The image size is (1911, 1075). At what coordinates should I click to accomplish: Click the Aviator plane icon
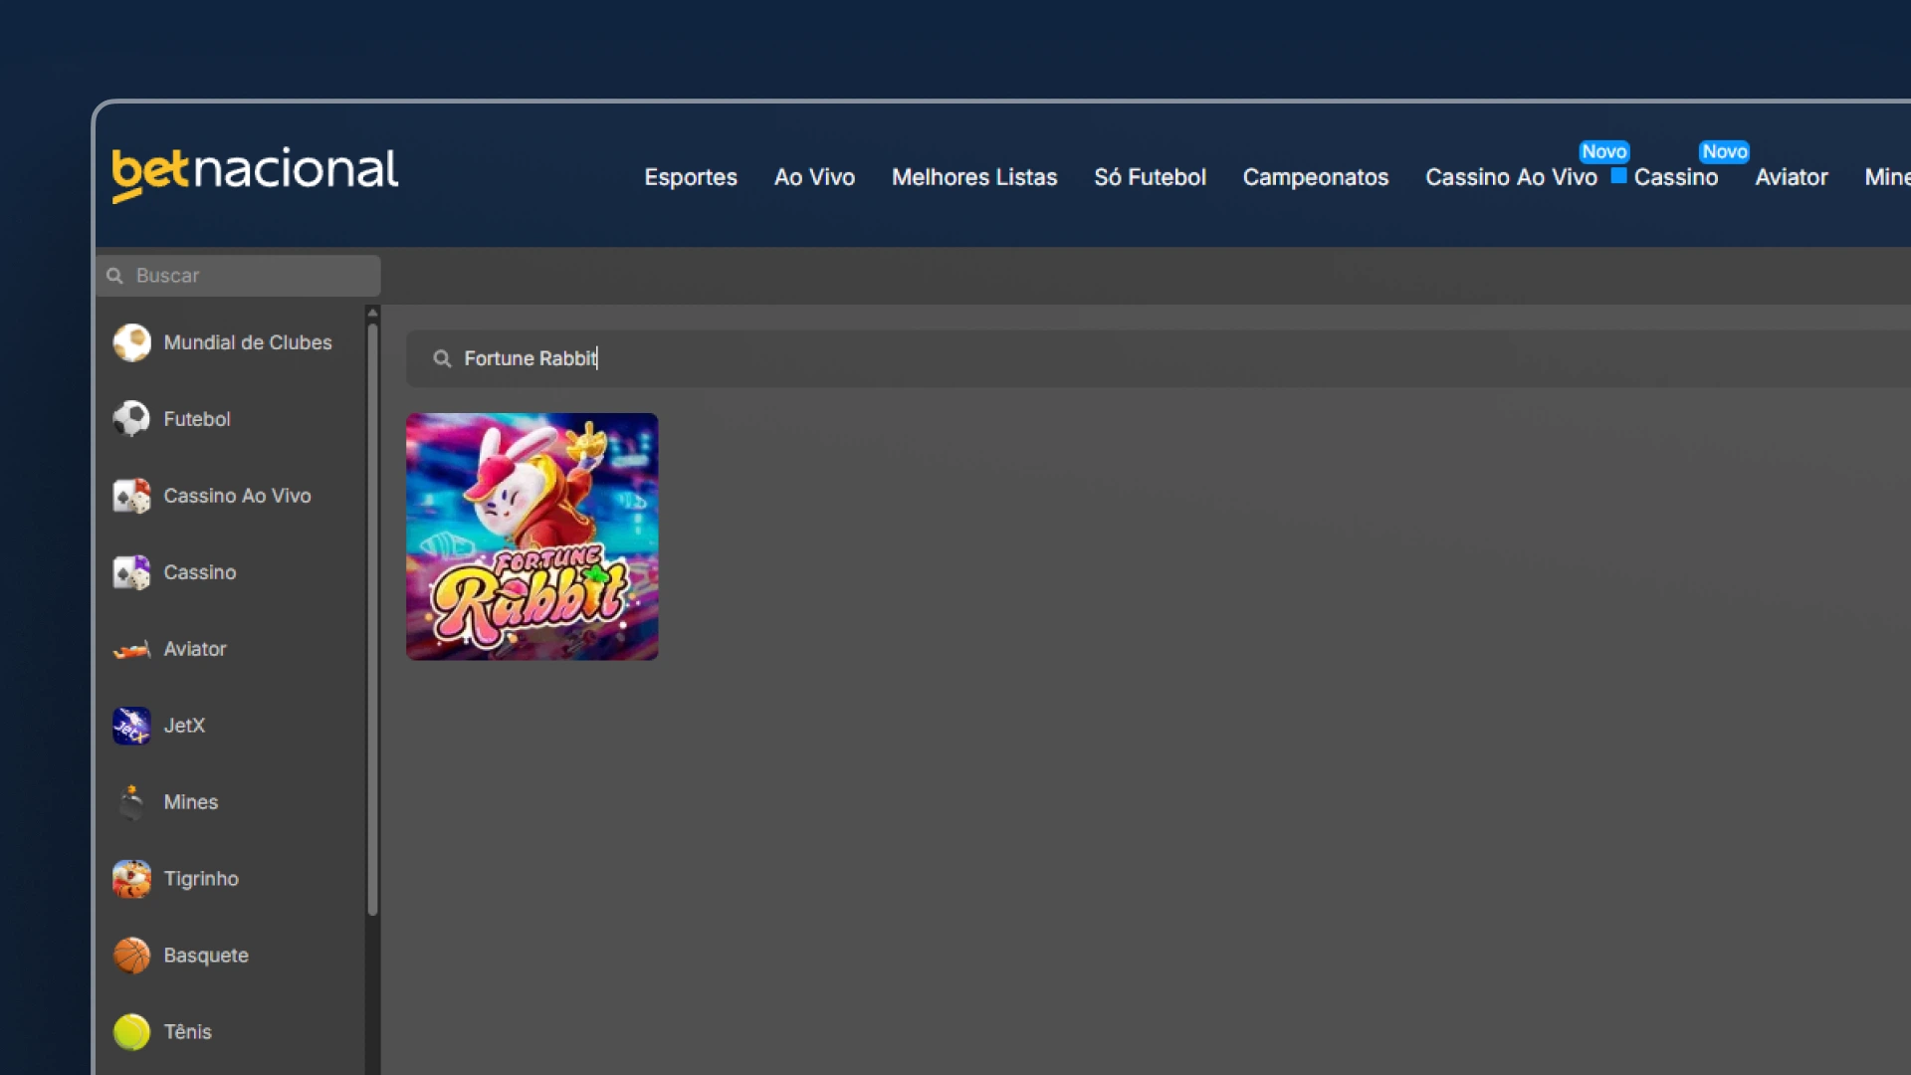[131, 649]
